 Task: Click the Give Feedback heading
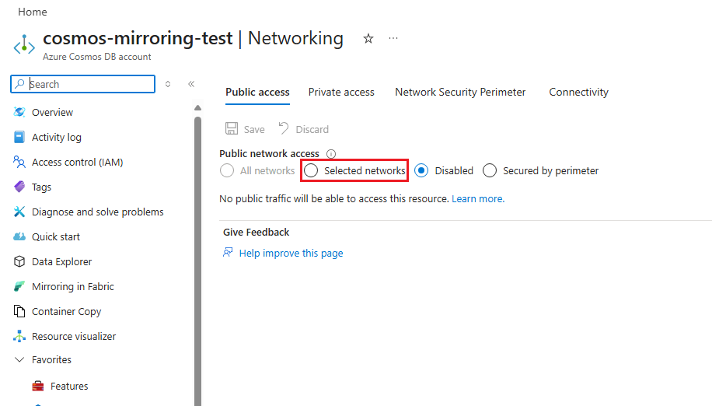pyautogui.click(x=256, y=232)
